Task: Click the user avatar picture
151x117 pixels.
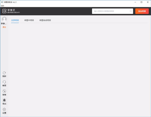Action: 4,19
